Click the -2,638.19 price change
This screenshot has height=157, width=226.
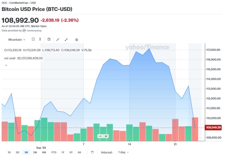click(x=50, y=20)
